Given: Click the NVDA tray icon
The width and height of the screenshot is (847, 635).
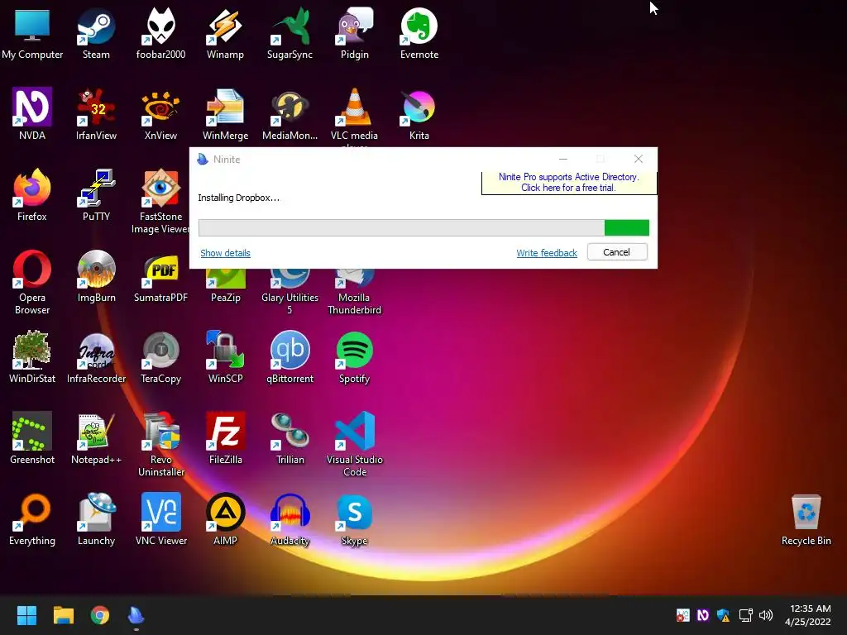Looking at the screenshot, I should 703,615.
